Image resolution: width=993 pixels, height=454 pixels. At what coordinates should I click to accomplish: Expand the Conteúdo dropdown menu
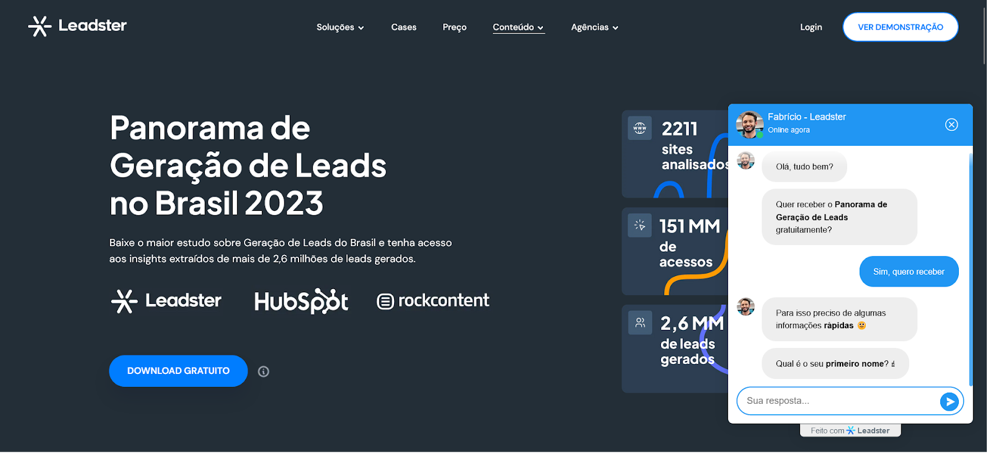click(518, 27)
